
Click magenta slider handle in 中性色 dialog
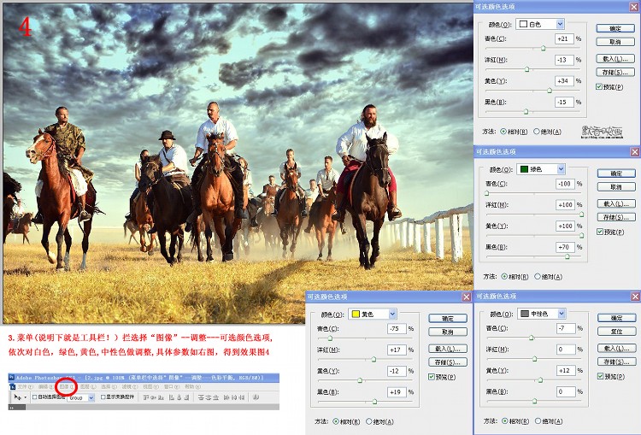534,359
